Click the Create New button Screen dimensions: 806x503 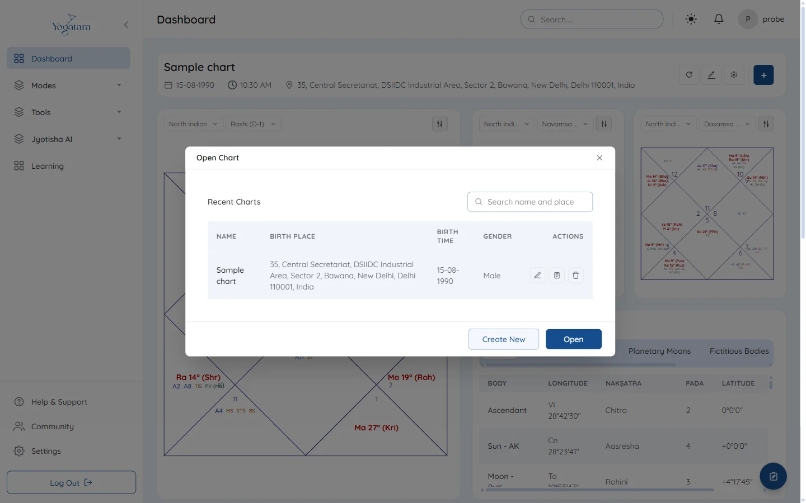[504, 339]
